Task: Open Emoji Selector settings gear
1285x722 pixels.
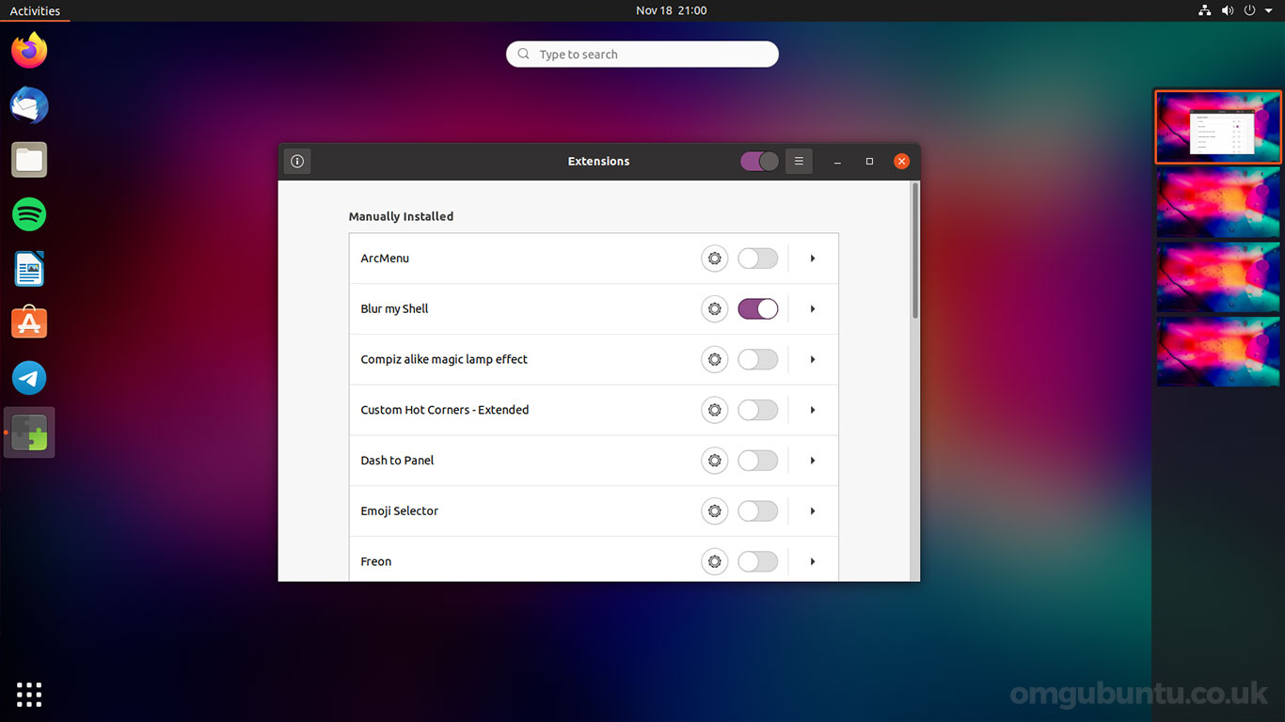Action: [715, 511]
